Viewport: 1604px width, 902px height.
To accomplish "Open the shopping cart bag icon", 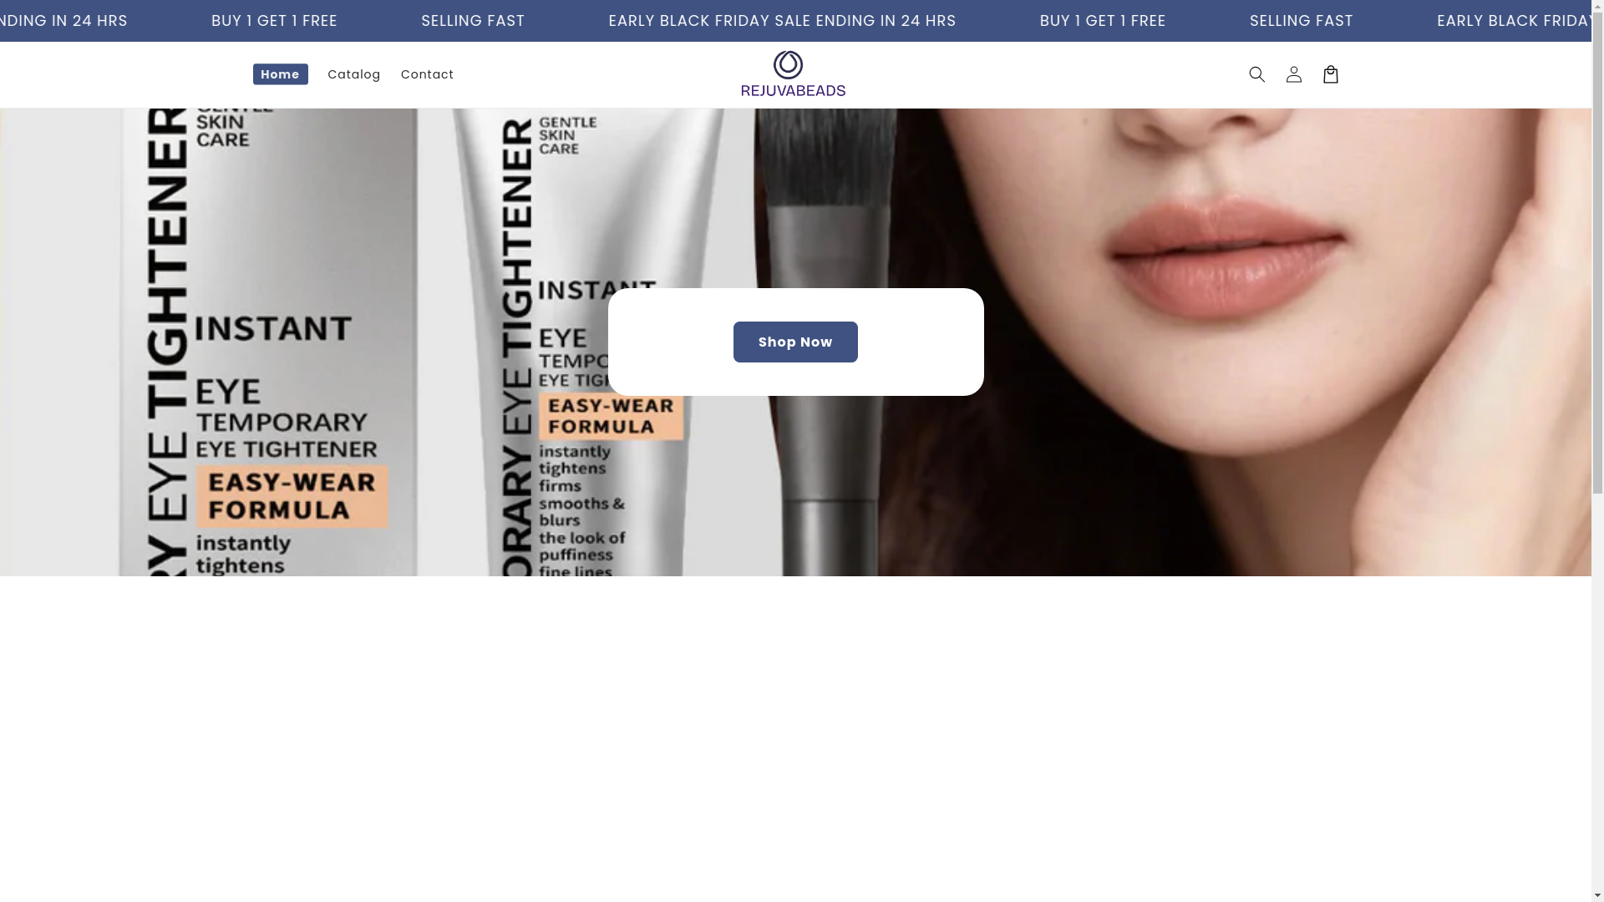I will click(1330, 74).
